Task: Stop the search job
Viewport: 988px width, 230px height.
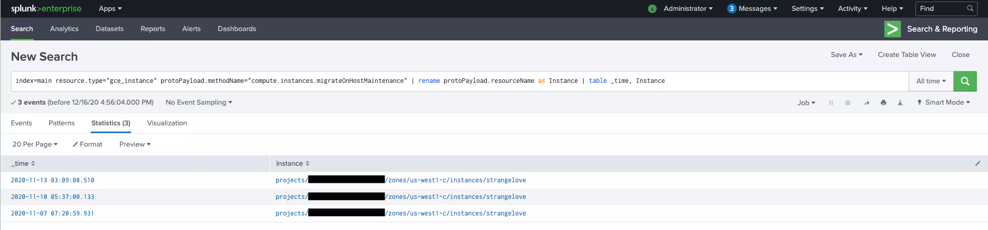Action: (848, 103)
